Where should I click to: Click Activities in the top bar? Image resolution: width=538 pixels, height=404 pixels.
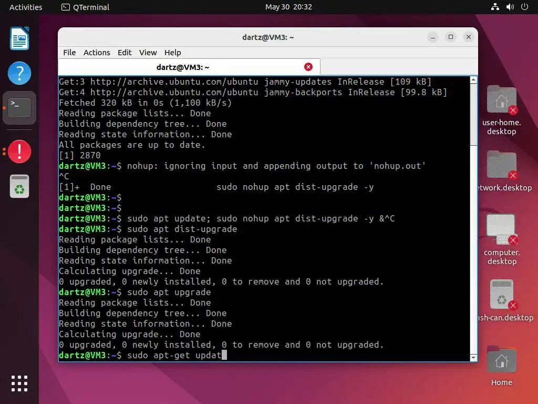pyautogui.click(x=26, y=7)
